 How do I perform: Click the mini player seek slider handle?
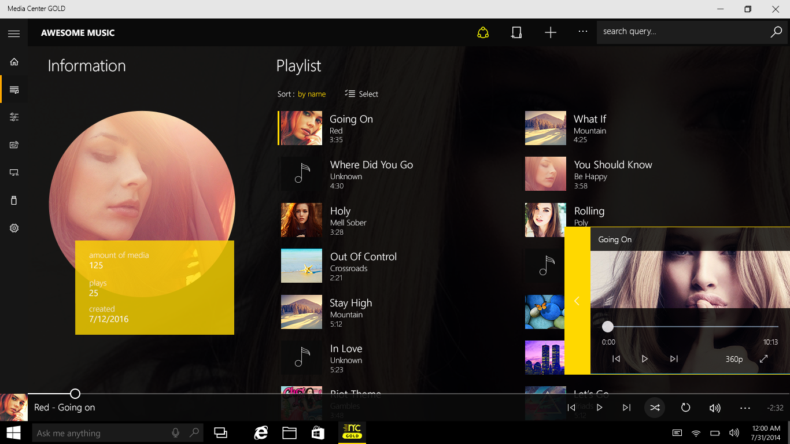[x=607, y=327]
